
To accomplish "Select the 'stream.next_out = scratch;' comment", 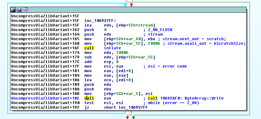I will point(194,39).
